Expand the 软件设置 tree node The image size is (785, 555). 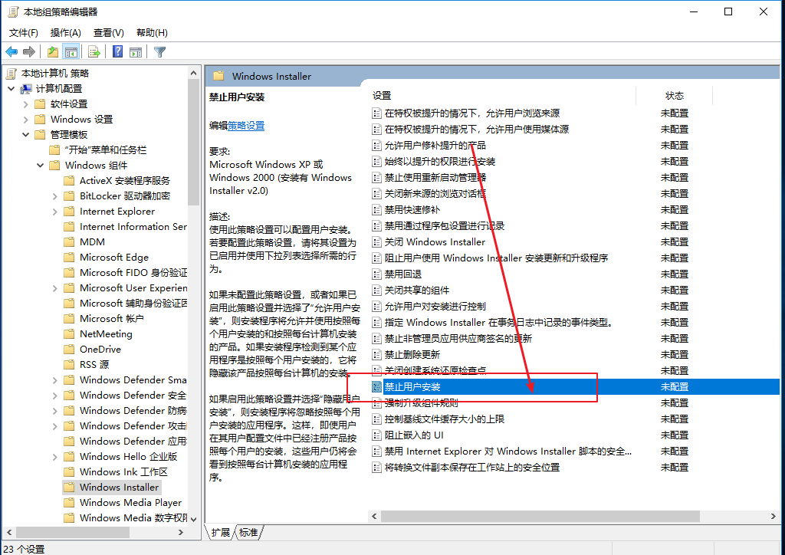point(25,104)
